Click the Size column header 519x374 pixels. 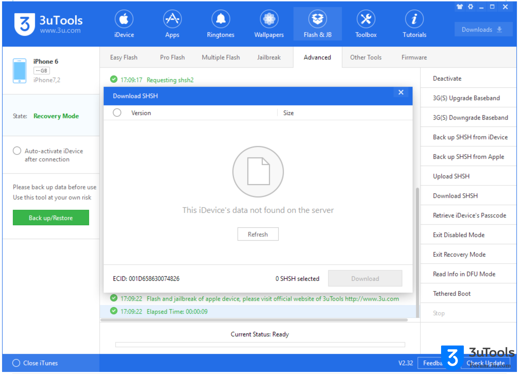point(288,113)
